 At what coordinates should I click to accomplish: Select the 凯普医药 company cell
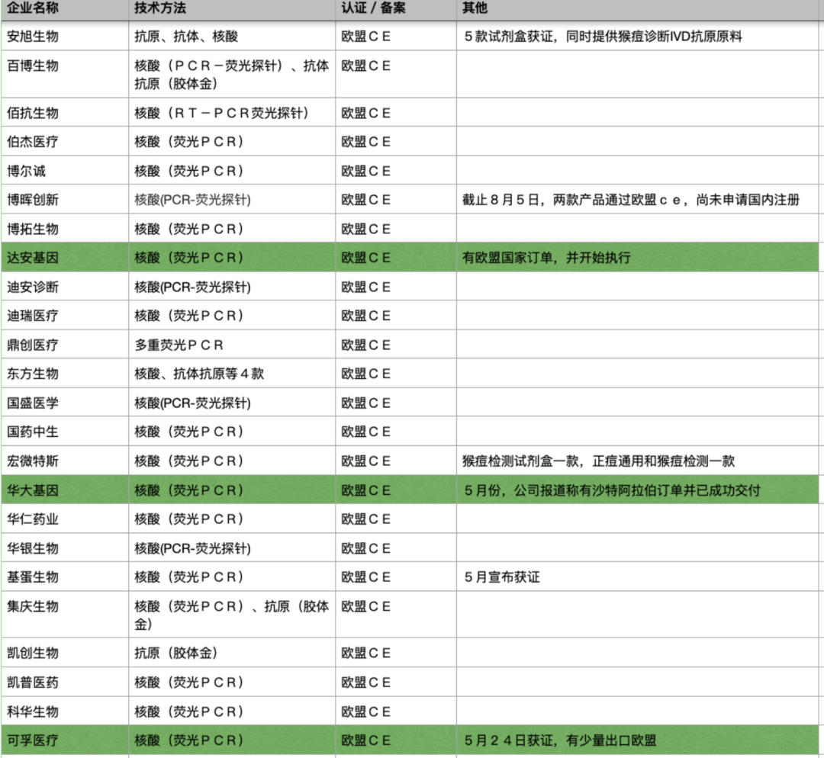click(65, 683)
